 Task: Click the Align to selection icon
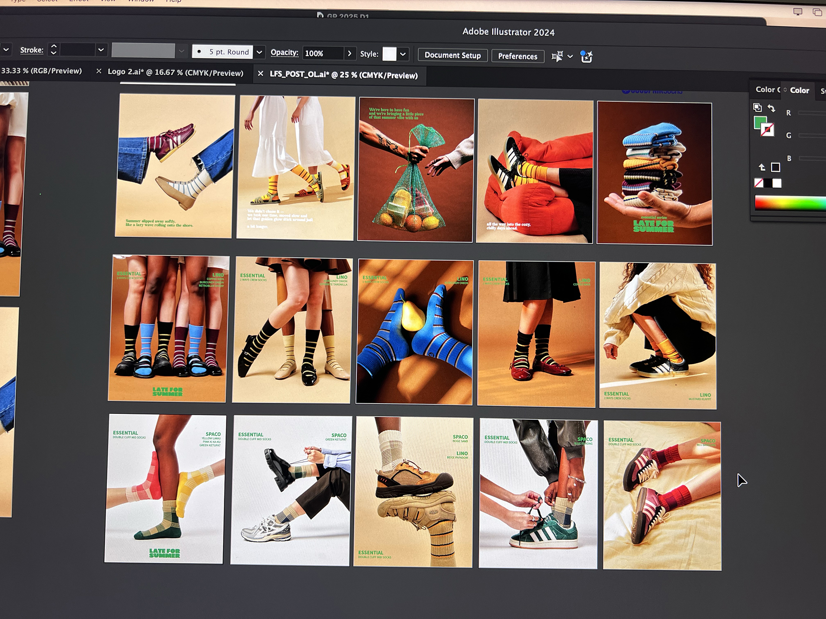(557, 56)
